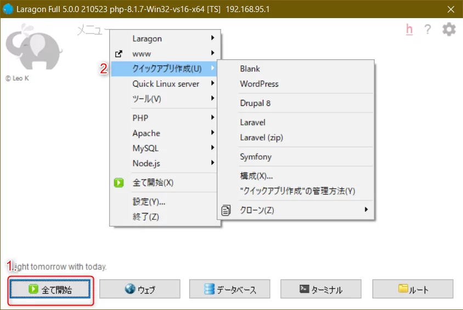This screenshot has width=463, height=310.
Task: Click the clone document icon beside クローン(Z)
Action: point(226,210)
